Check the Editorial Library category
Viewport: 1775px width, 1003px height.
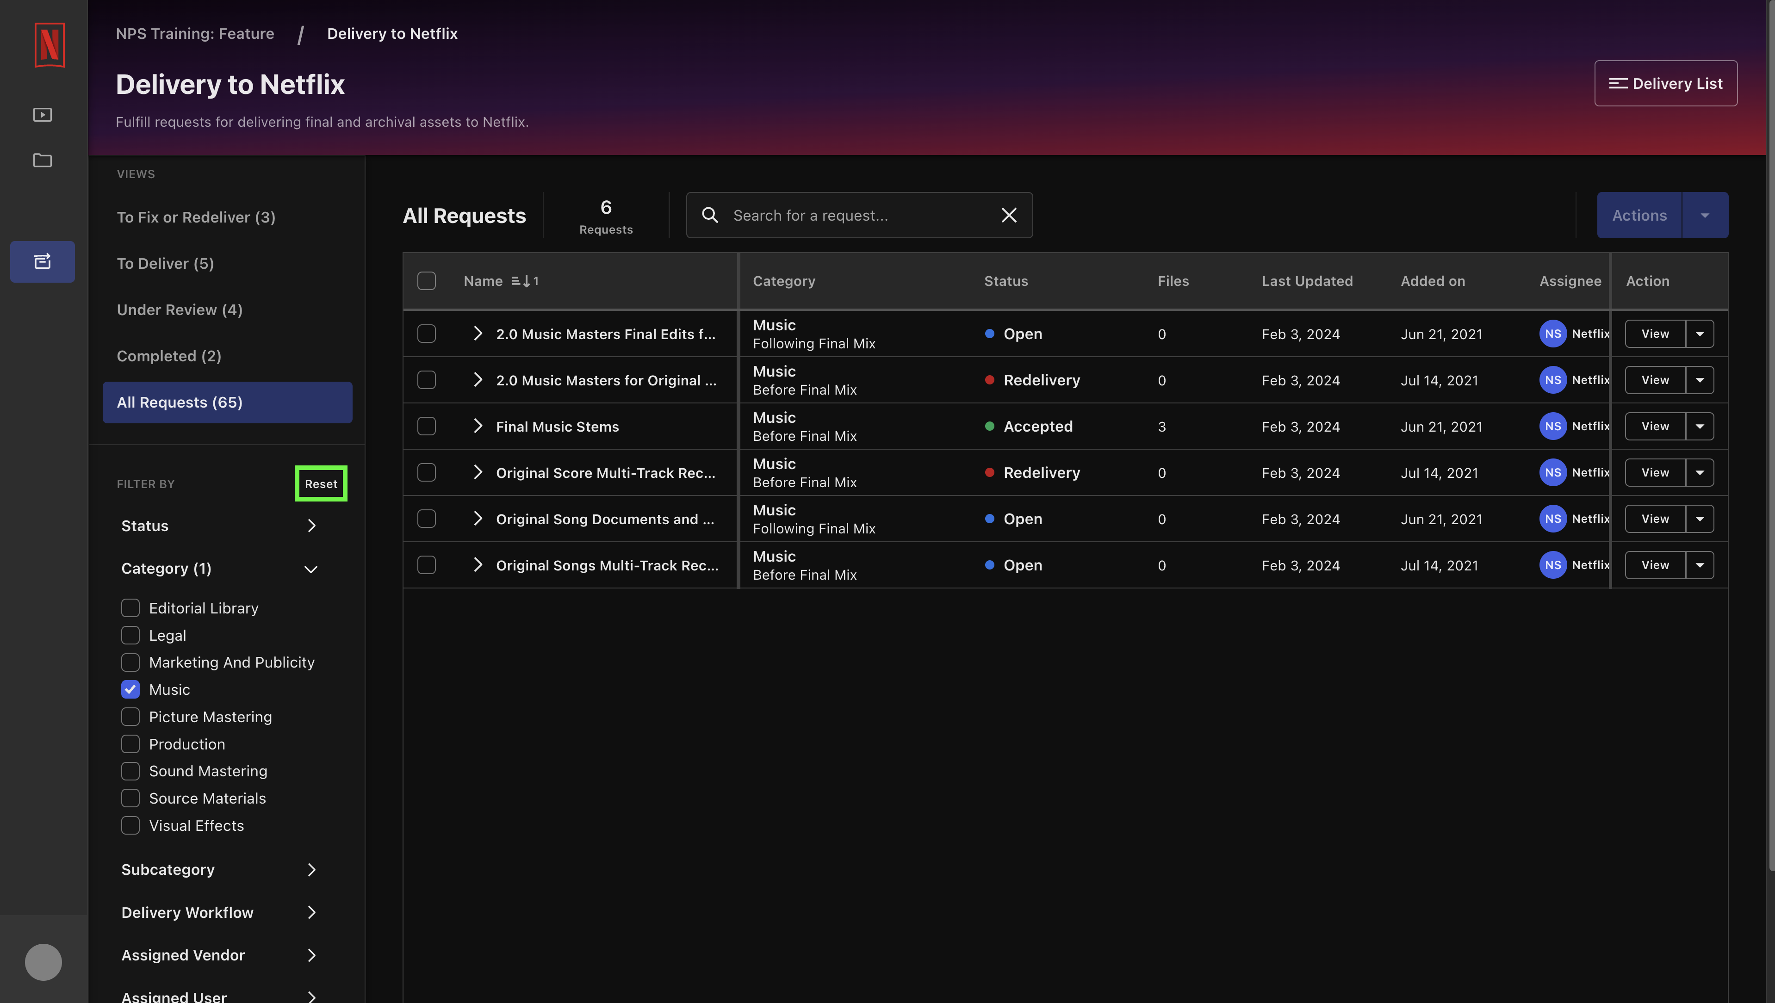(x=130, y=608)
